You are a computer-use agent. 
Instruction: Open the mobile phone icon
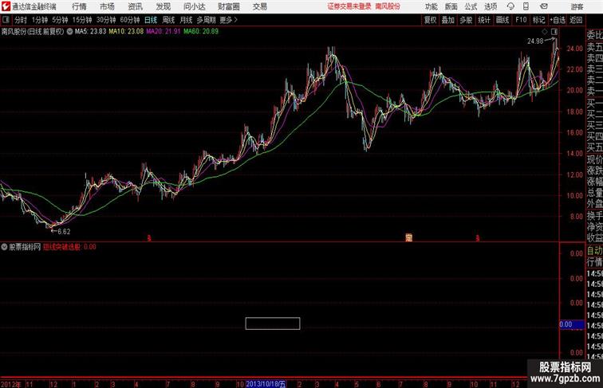point(526,6)
